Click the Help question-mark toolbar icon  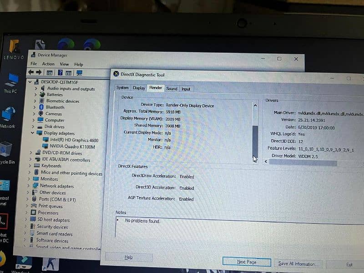pos(60,73)
